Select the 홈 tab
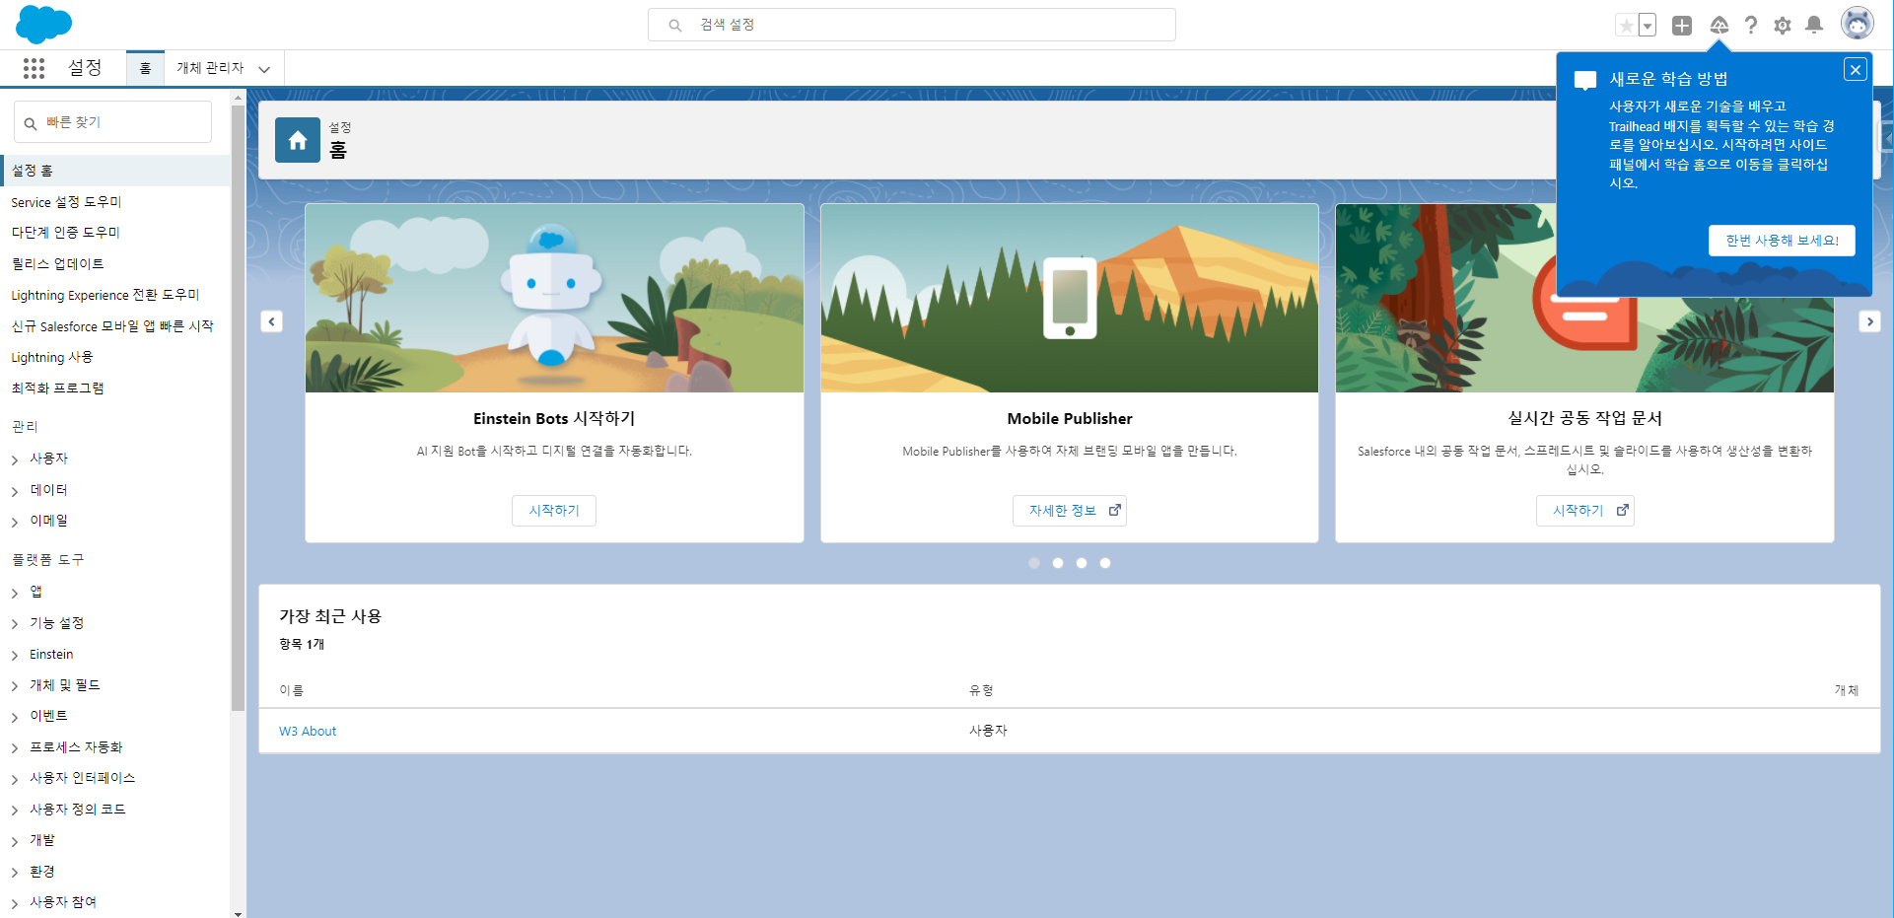The height and width of the screenshot is (918, 1894). pyautogui.click(x=145, y=68)
